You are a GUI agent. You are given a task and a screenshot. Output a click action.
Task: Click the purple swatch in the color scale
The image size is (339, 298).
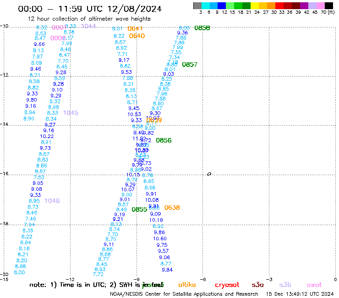pos(304,6)
